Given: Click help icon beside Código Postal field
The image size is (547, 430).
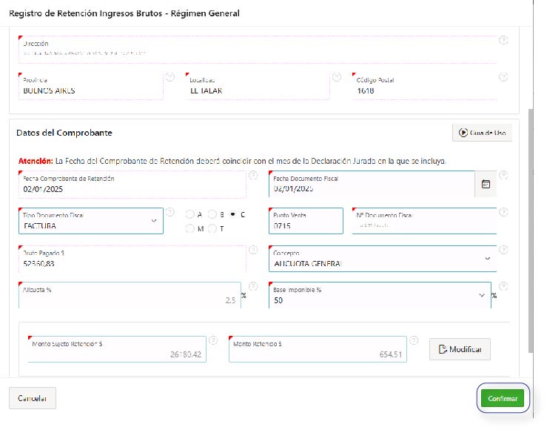Looking at the screenshot, I should [503, 76].
